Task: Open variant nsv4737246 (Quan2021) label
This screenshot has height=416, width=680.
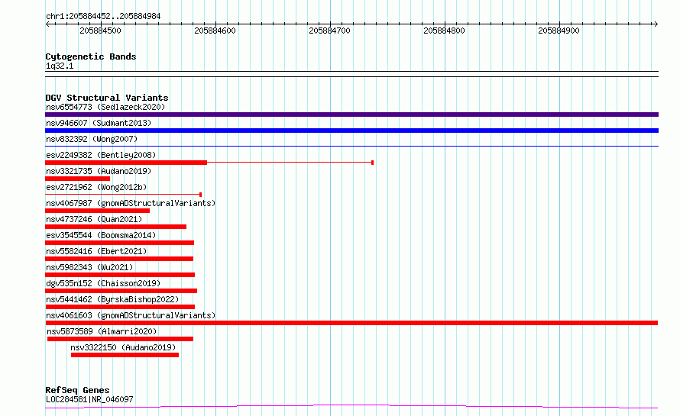Action: (94, 219)
